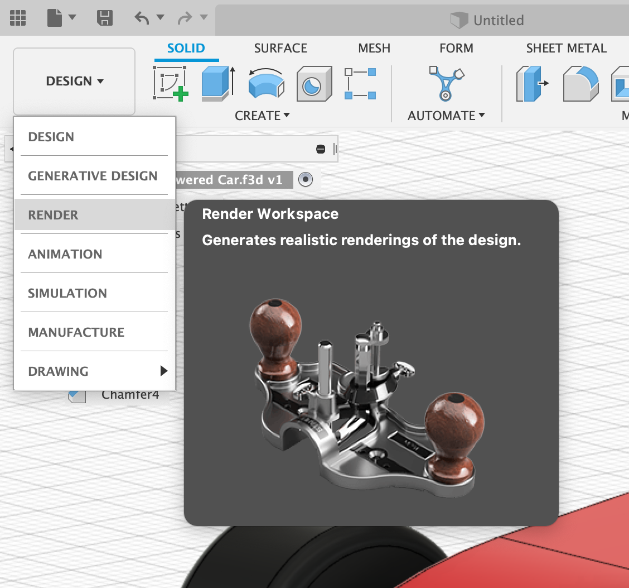This screenshot has width=629, height=588.
Task: Select the Extrude tool
Action: pos(218,84)
